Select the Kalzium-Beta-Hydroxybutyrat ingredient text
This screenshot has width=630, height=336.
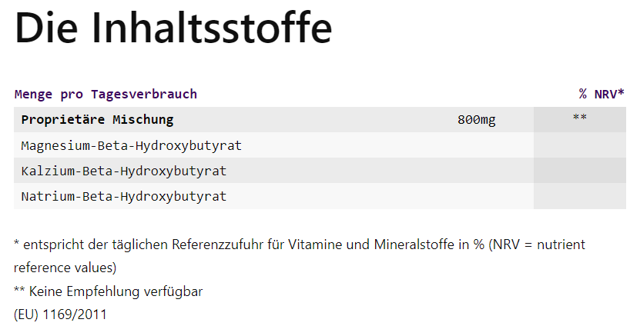click(123, 171)
